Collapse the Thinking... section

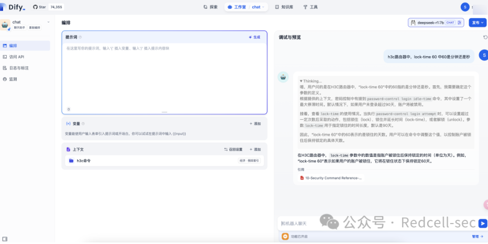(311, 81)
